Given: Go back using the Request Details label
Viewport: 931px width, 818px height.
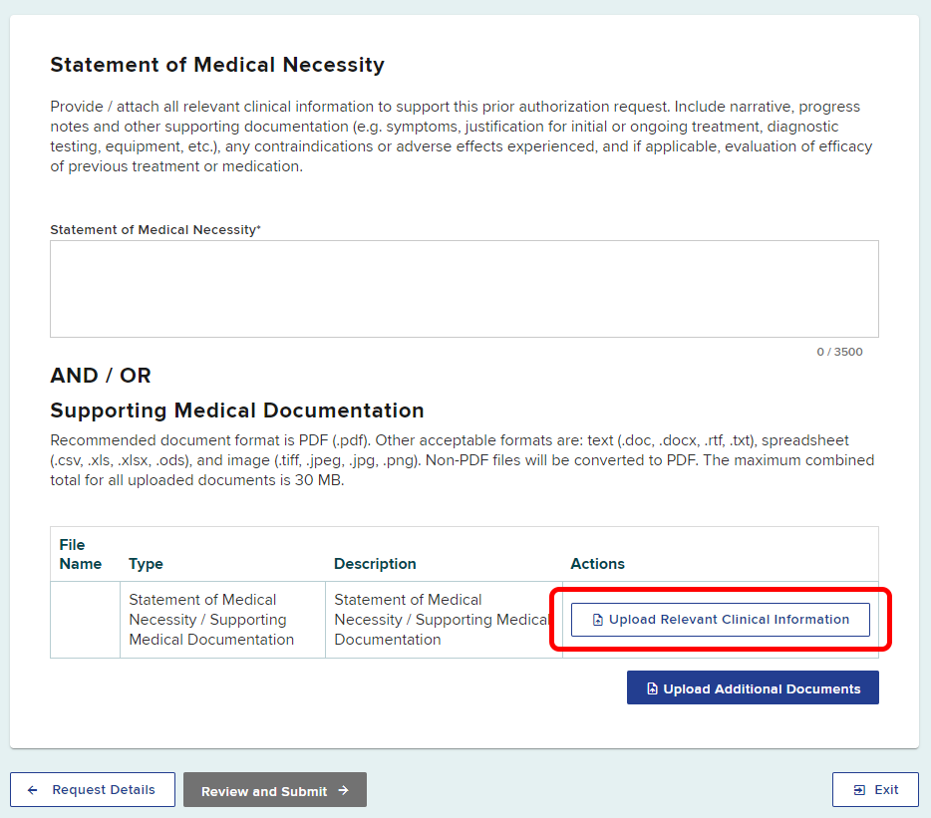Looking at the screenshot, I should [104, 790].
